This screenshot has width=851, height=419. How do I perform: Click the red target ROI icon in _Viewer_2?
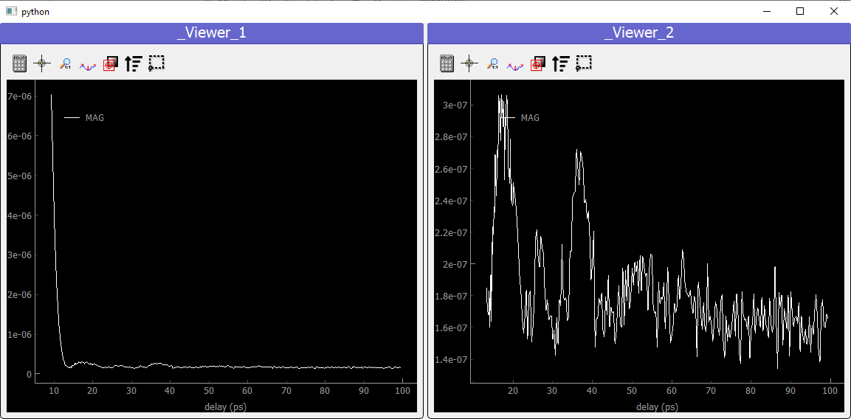click(x=537, y=63)
